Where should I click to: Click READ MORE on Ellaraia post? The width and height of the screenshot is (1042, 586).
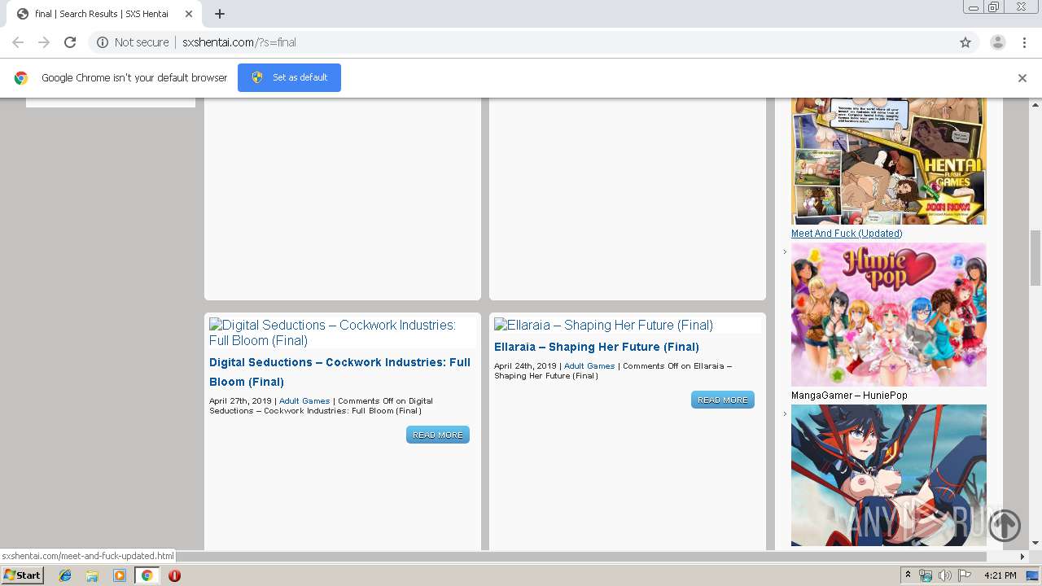pyautogui.click(x=723, y=400)
